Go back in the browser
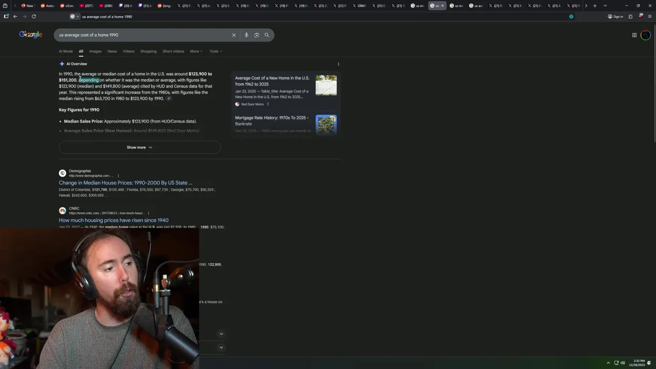 pos(15,16)
